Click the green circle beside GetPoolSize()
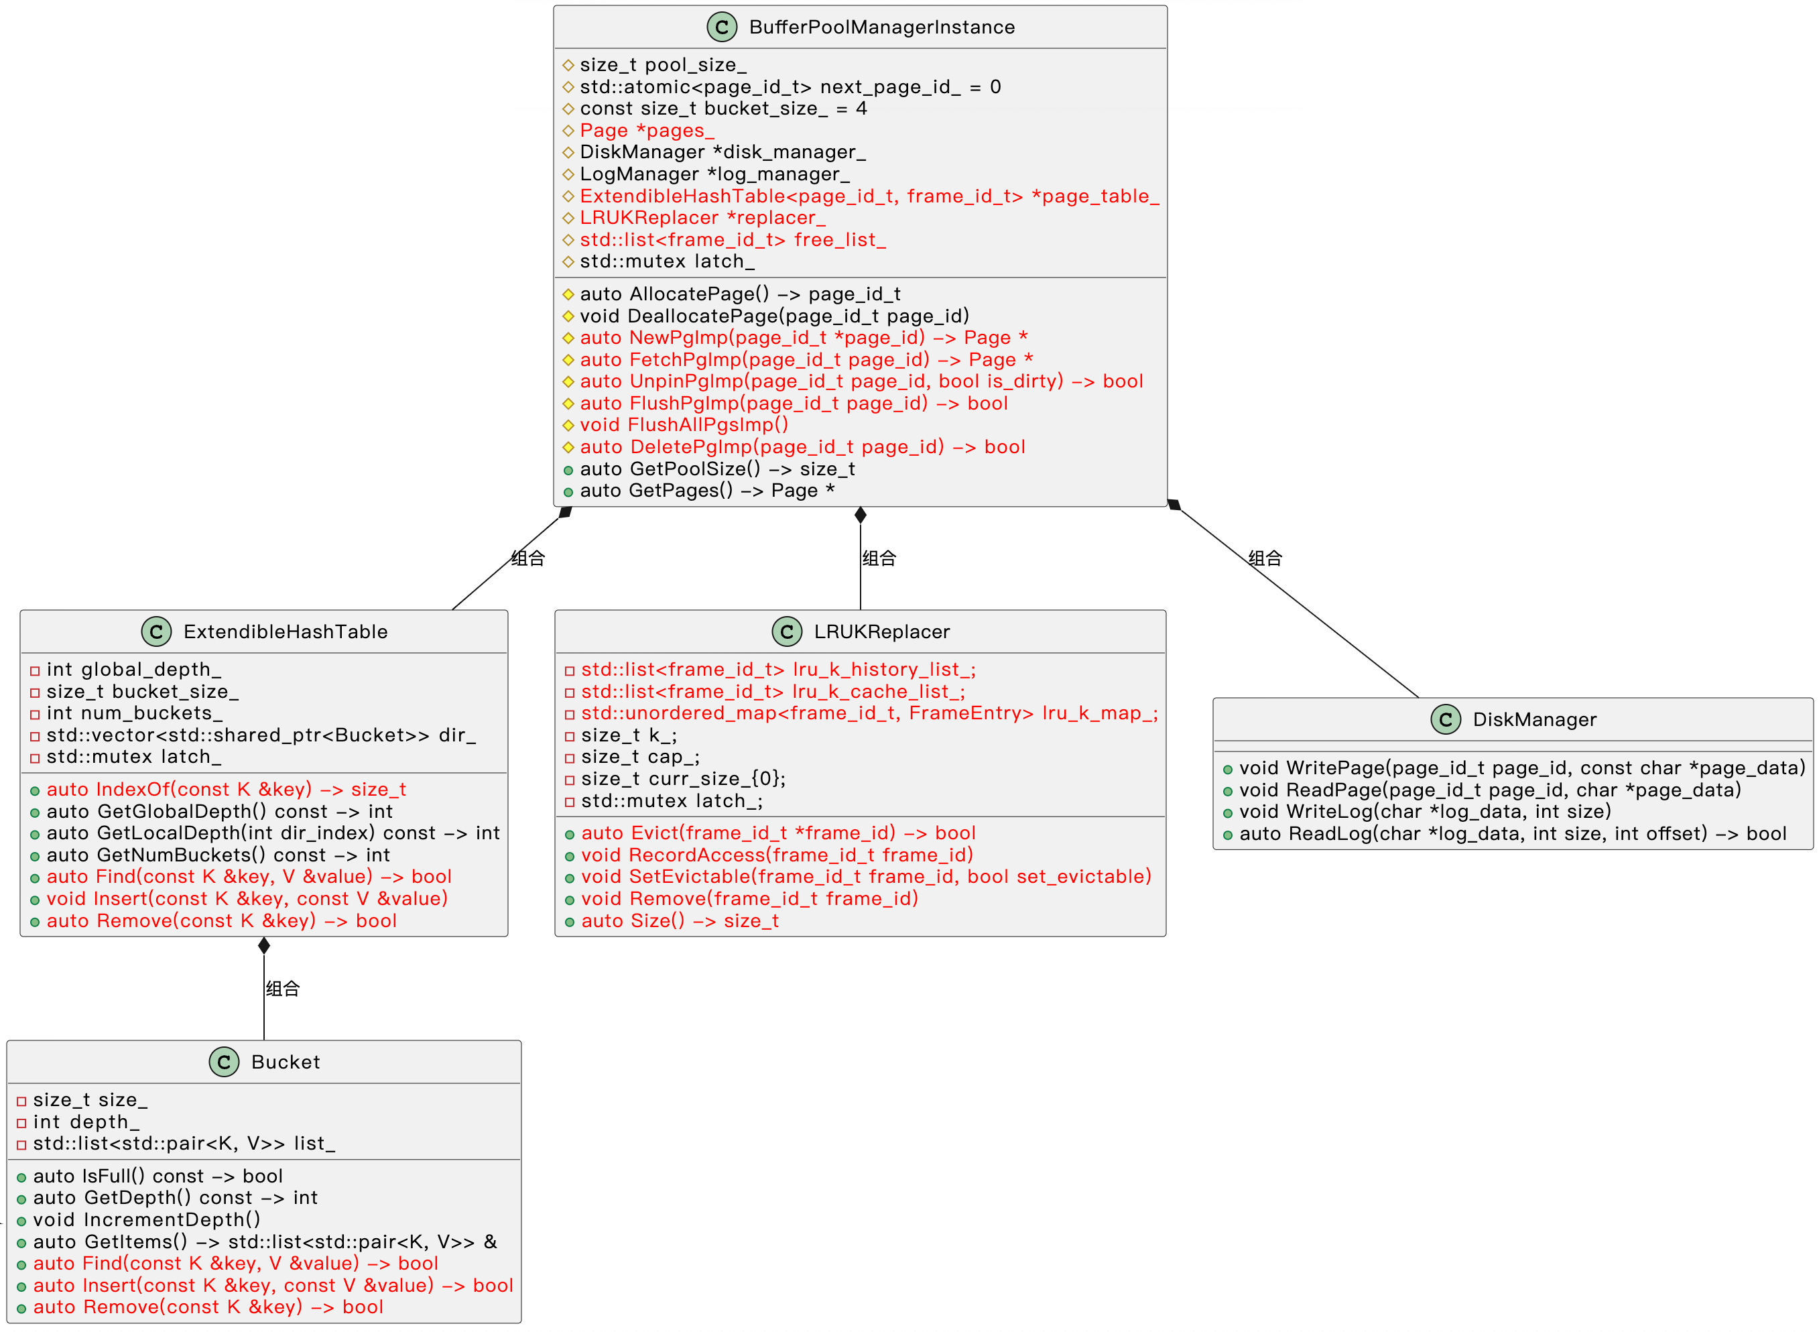Viewport: 1819px width, 1332px height. click(568, 470)
